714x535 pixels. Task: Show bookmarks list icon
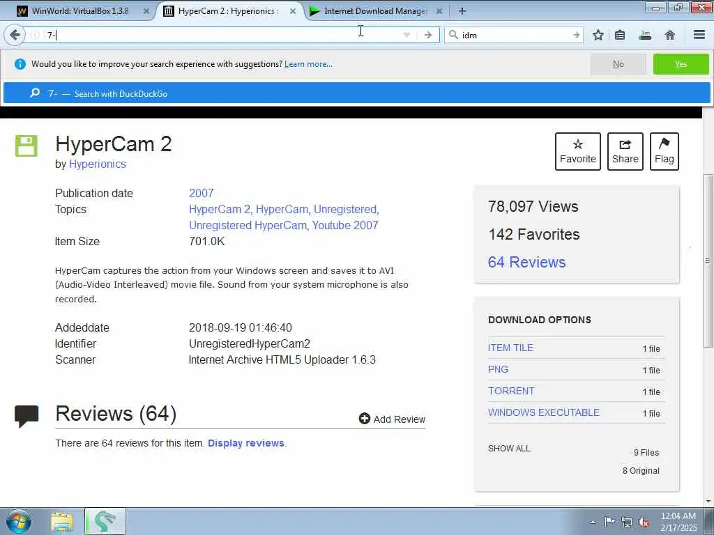coord(620,35)
